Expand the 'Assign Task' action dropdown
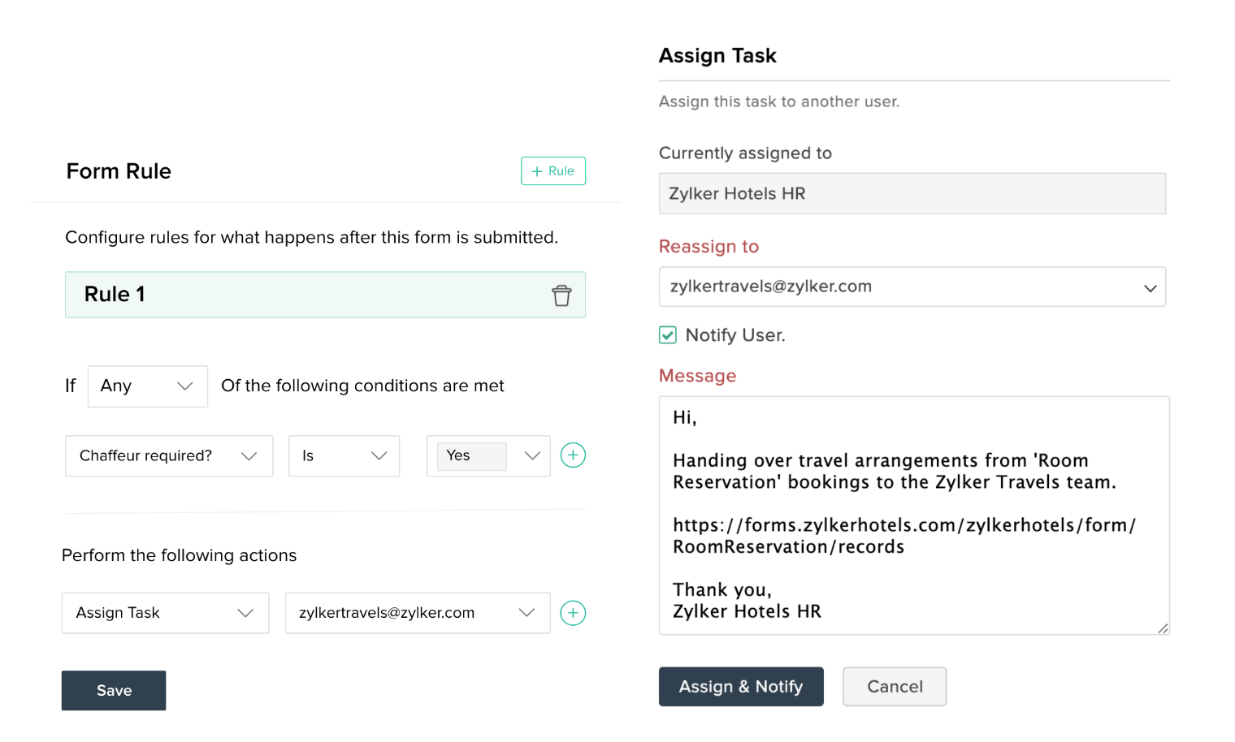This screenshot has height=742, width=1235. [165, 613]
